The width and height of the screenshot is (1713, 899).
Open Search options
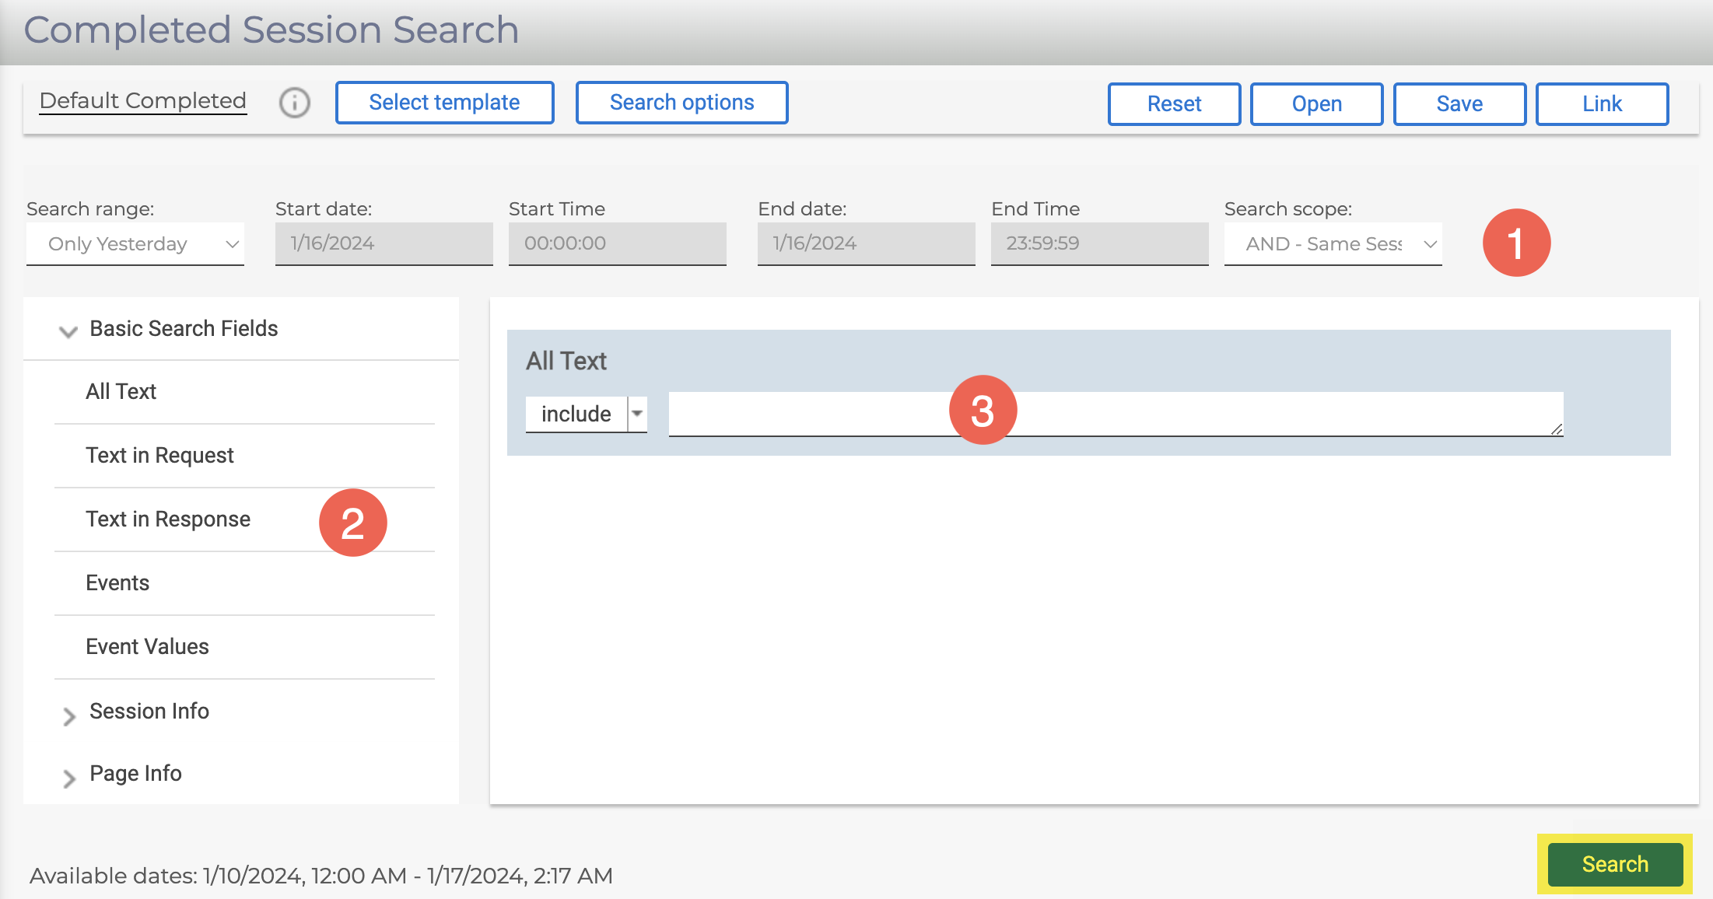click(x=681, y=103)
